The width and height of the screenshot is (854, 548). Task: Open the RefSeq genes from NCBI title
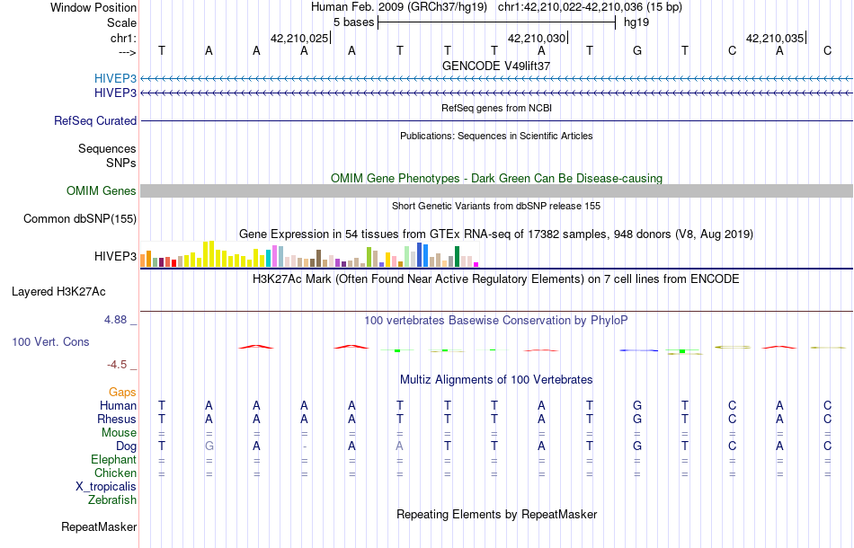click(496, 108)
